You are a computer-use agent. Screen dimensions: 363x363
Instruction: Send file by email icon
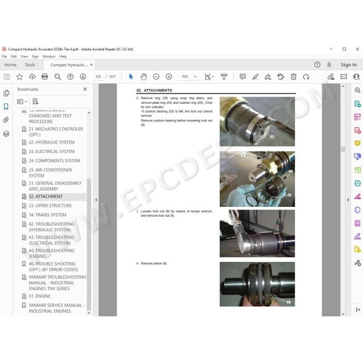pyautogui.click(x=344, y=77)
